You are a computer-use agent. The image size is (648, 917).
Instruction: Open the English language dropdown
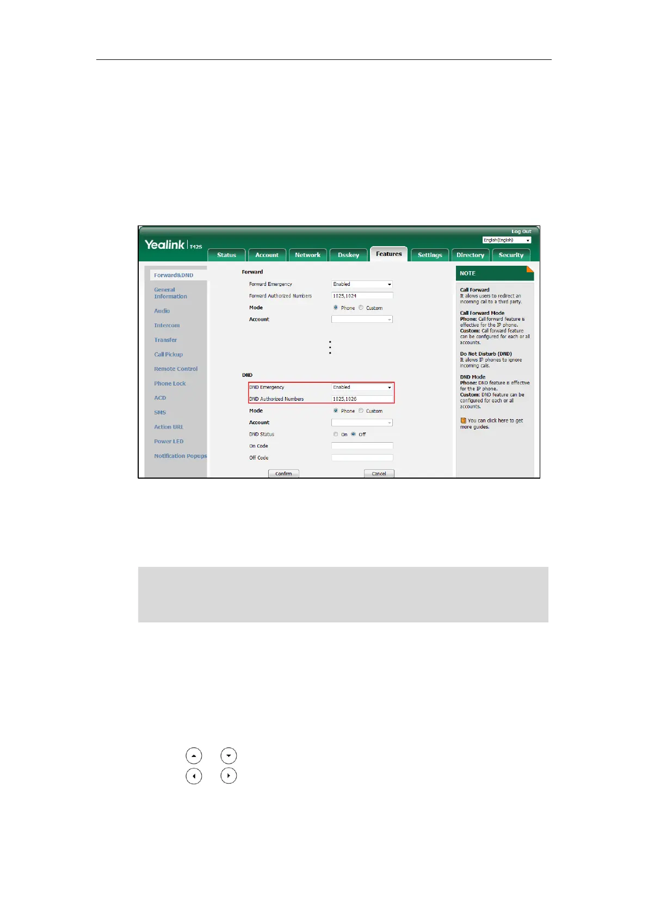(507, 240)
